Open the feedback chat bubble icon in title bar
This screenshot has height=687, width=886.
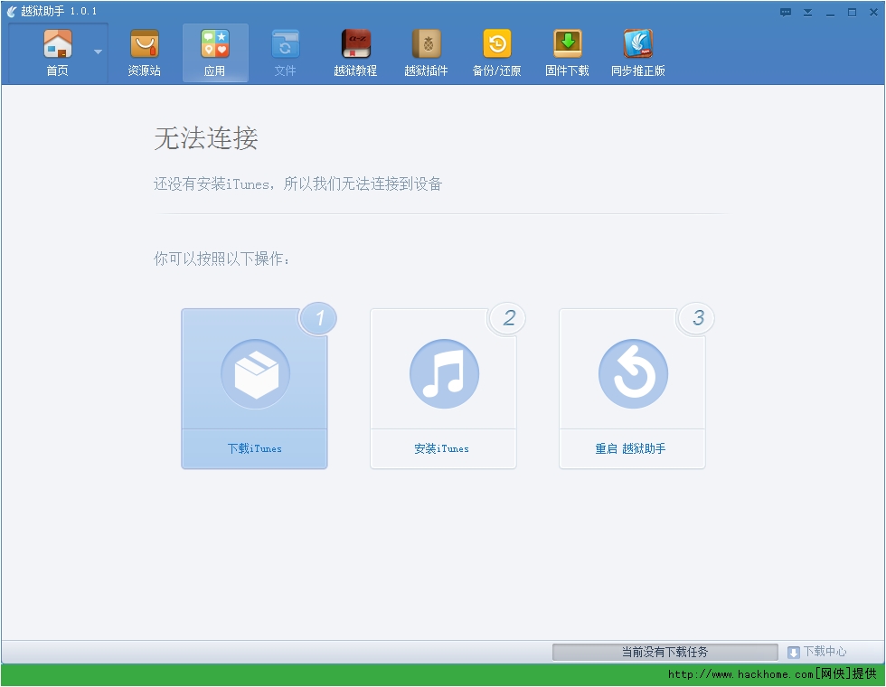[x=786, y=13]
